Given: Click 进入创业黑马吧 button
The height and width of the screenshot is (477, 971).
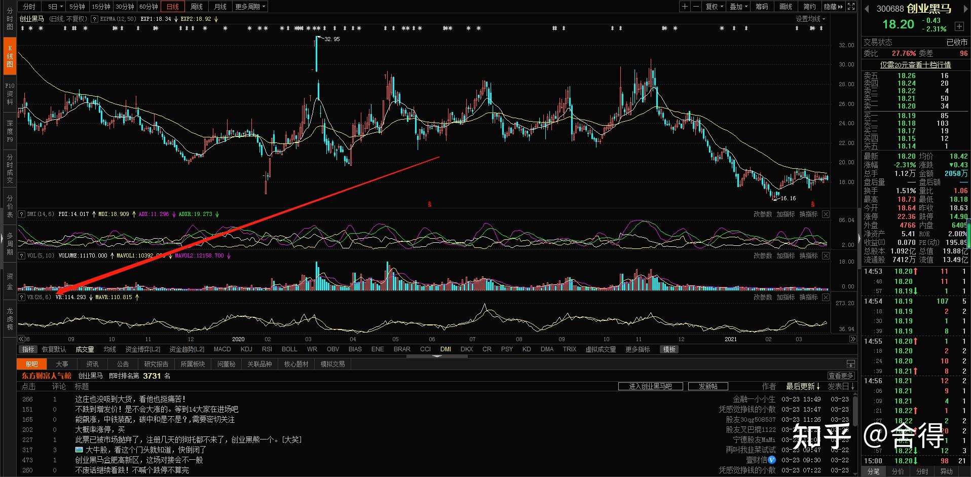Looking at the screenshot, I should [x=651, y=386].
